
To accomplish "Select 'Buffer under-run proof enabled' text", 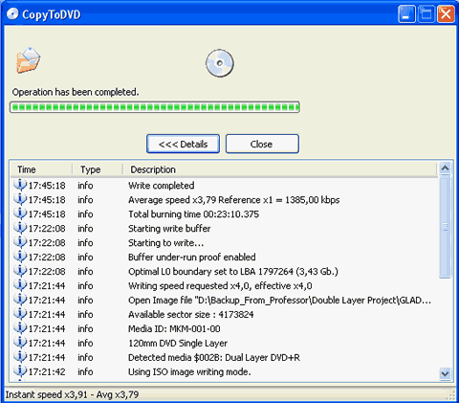I will click(x=192, y=257).
